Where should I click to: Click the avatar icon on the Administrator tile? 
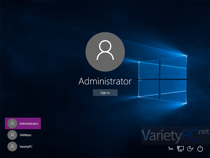click(12, 123)
